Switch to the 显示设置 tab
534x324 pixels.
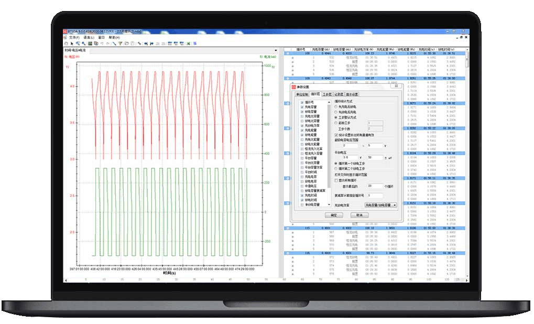[x=352, y=94]
